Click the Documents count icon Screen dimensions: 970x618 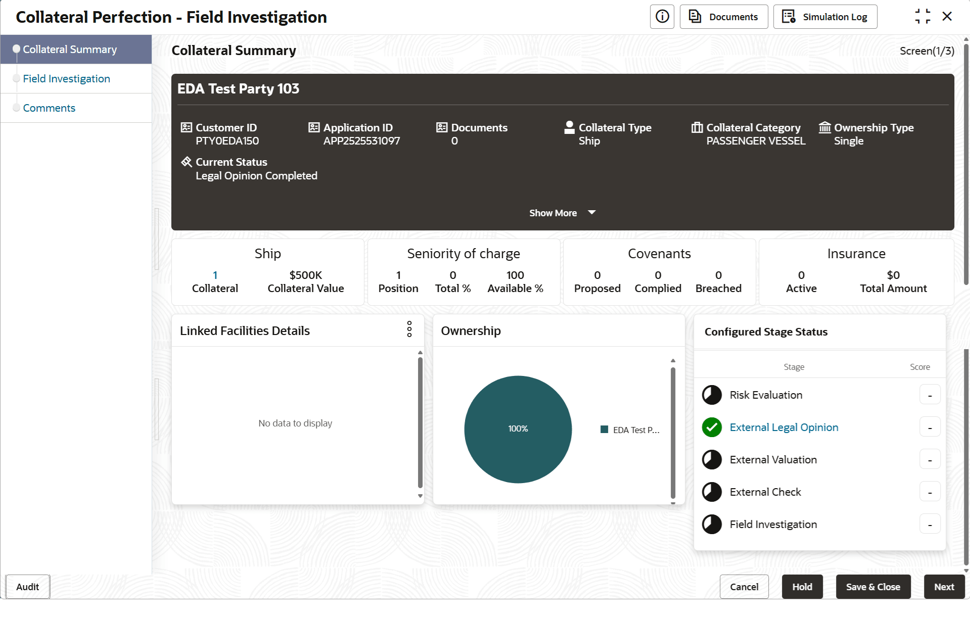coord(442,127)
